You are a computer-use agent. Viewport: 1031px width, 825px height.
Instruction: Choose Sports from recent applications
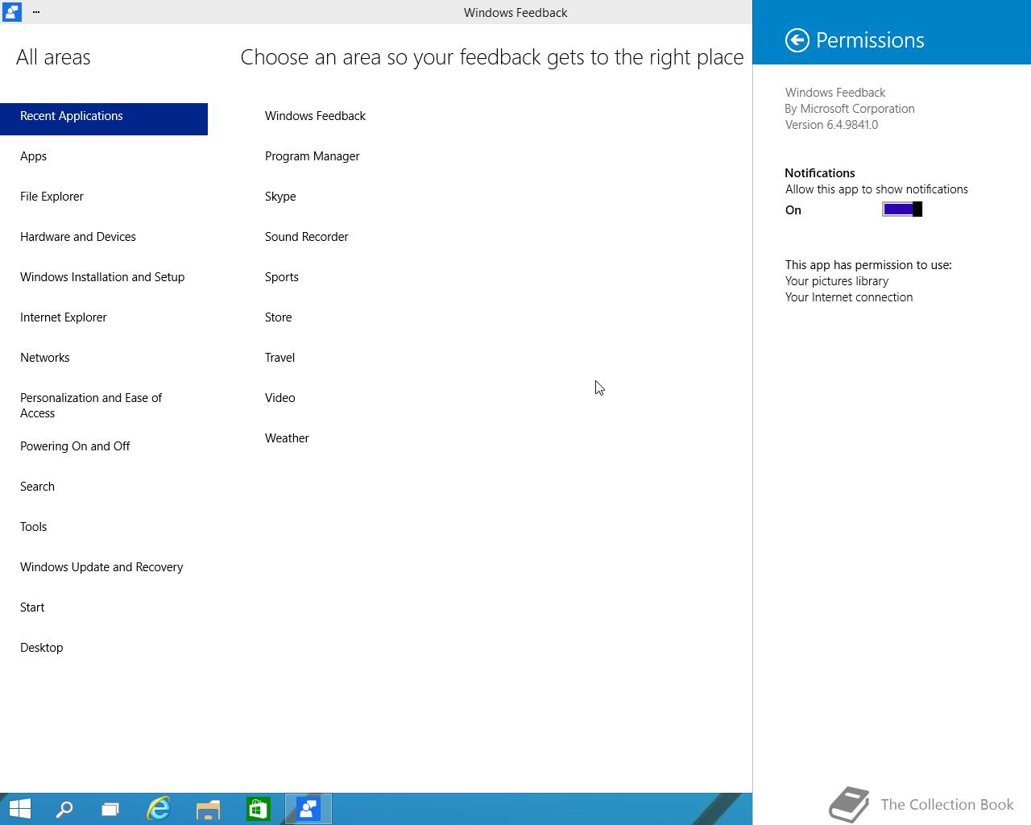[281, 277]
